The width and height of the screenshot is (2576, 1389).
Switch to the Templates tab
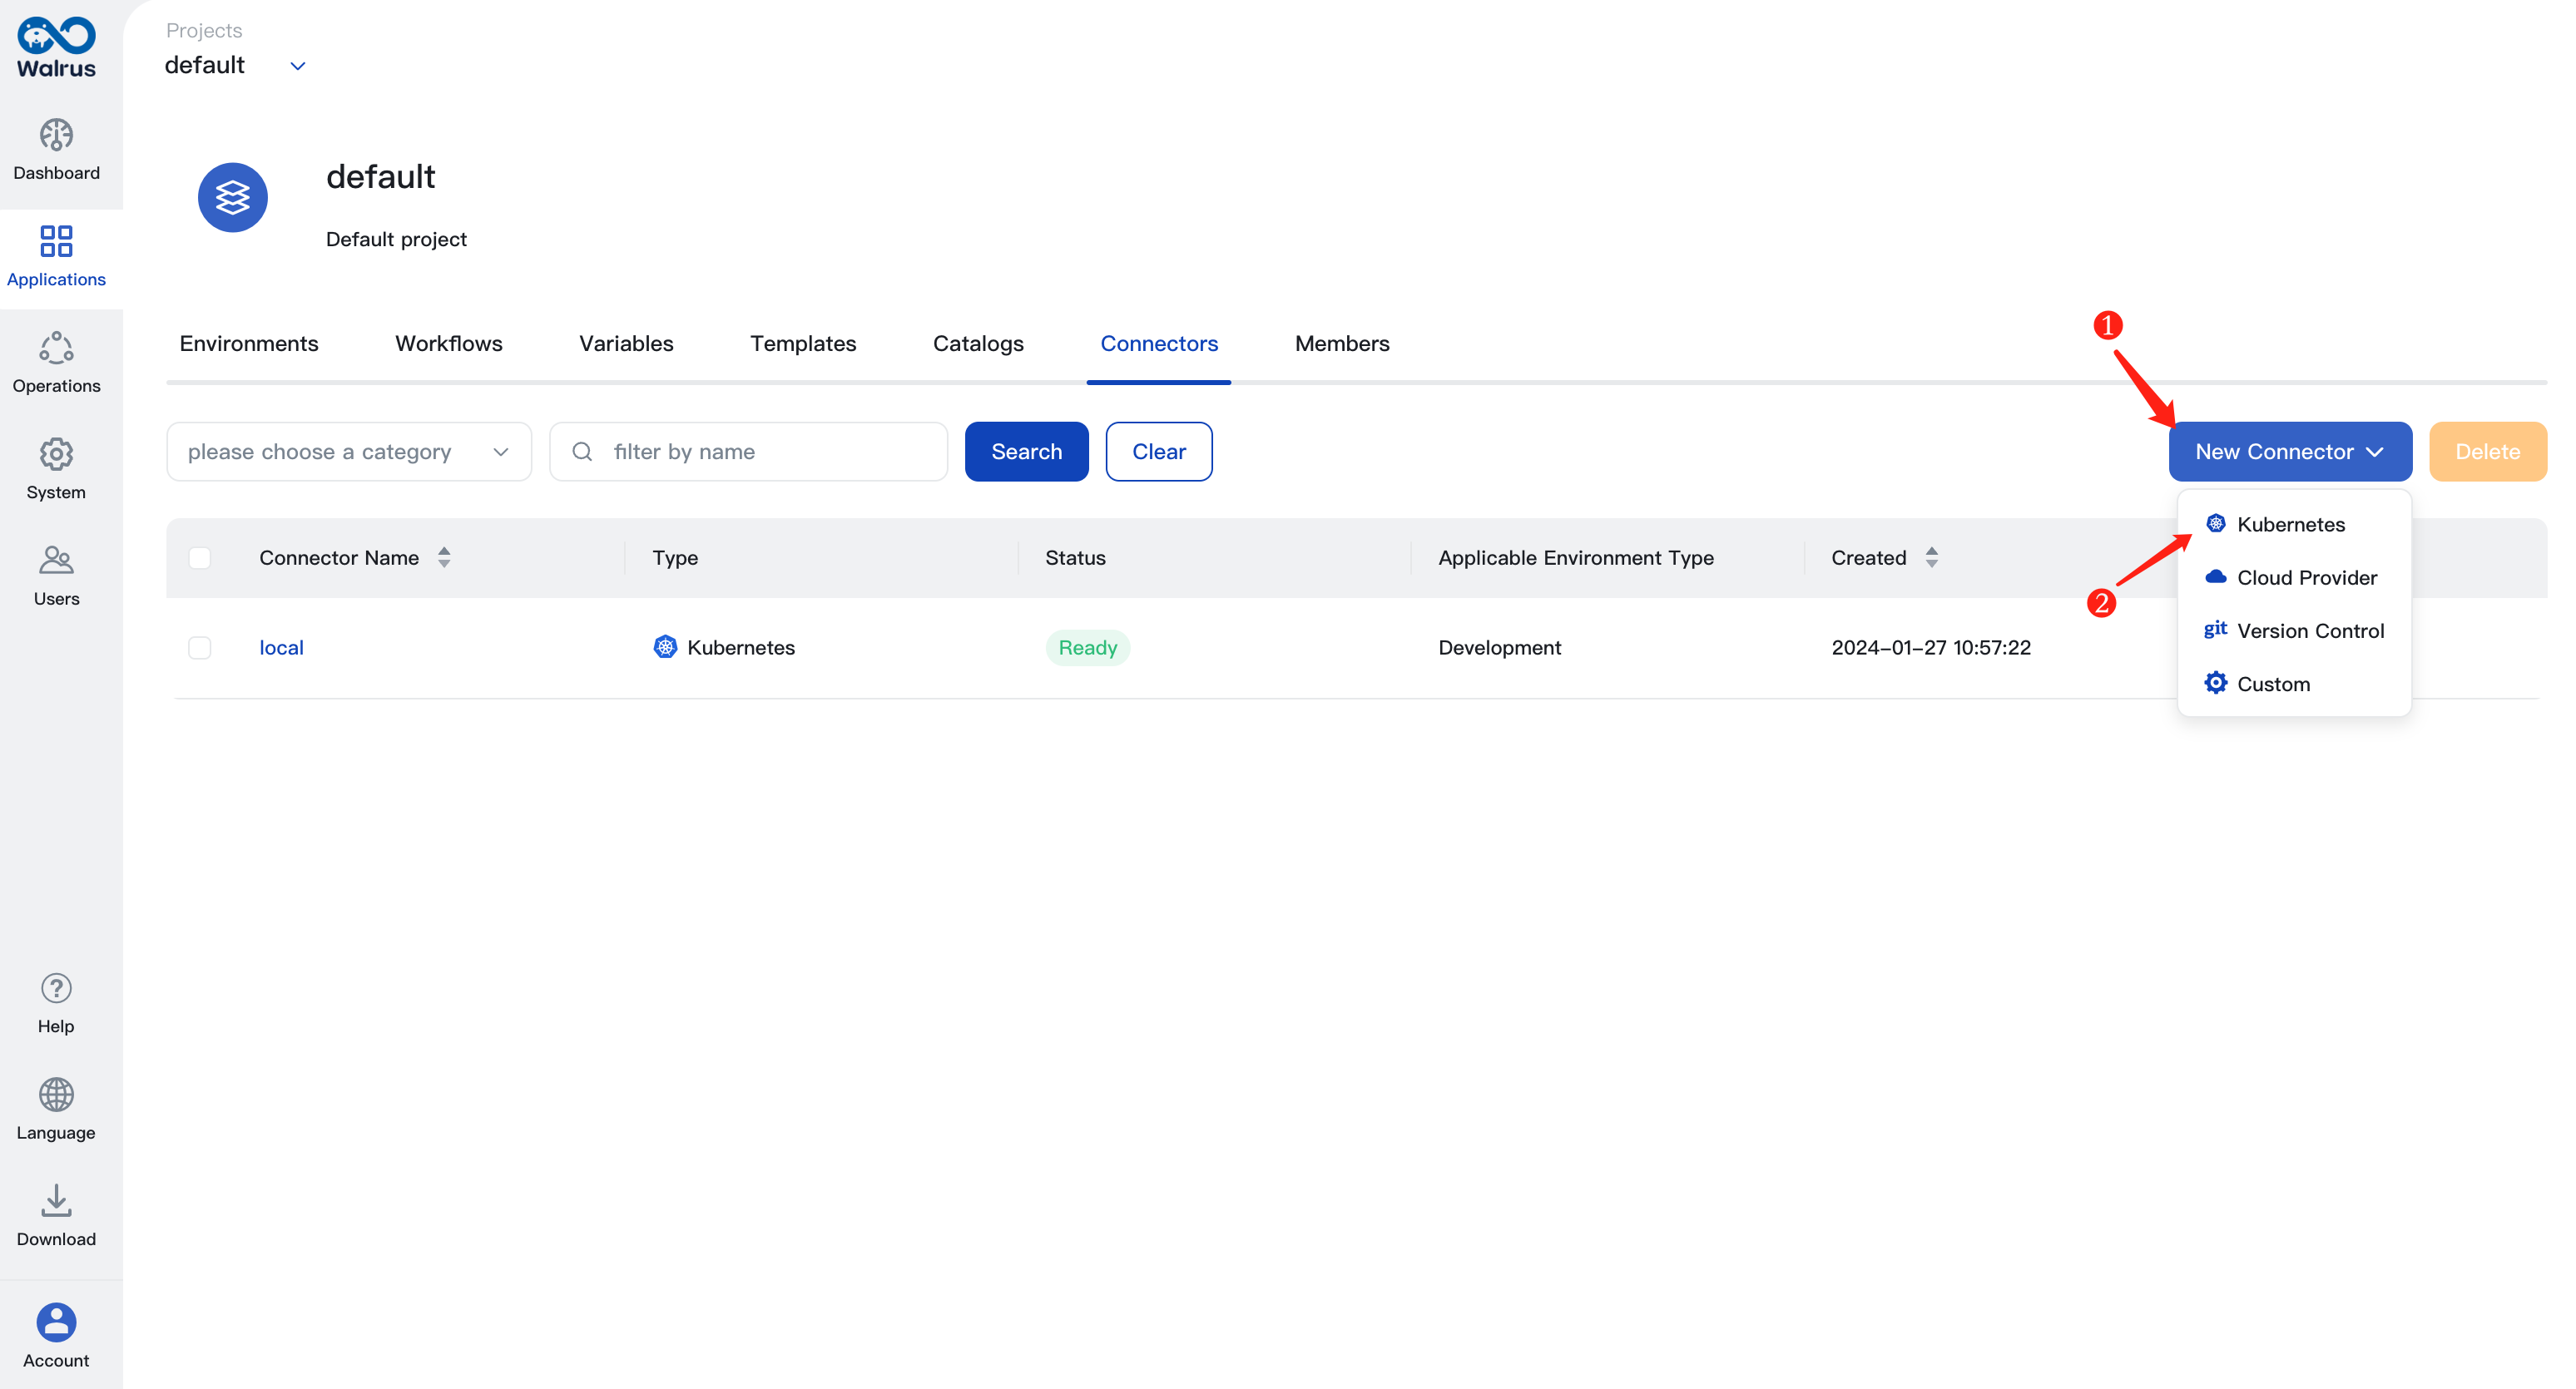click(x=803, y=344)
